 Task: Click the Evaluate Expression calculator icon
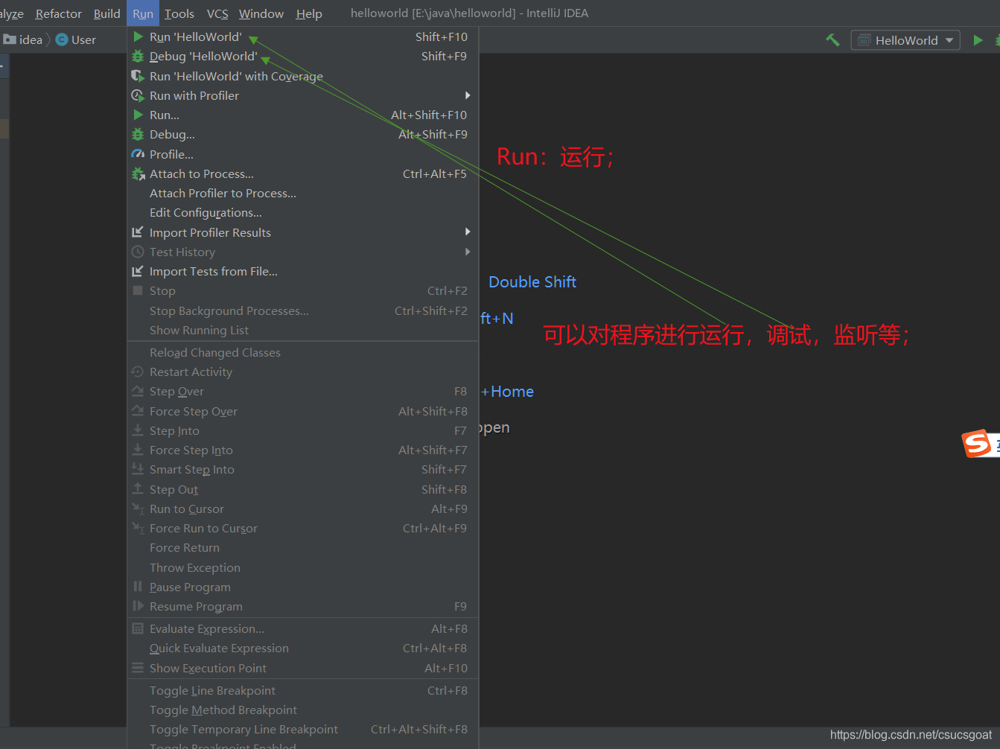tap(138, 628)
